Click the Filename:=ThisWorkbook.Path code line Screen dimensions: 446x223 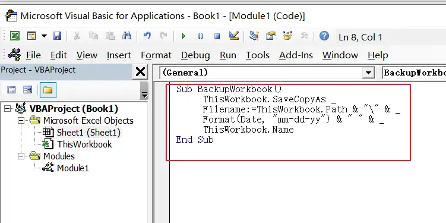click(x=302, y=109)
